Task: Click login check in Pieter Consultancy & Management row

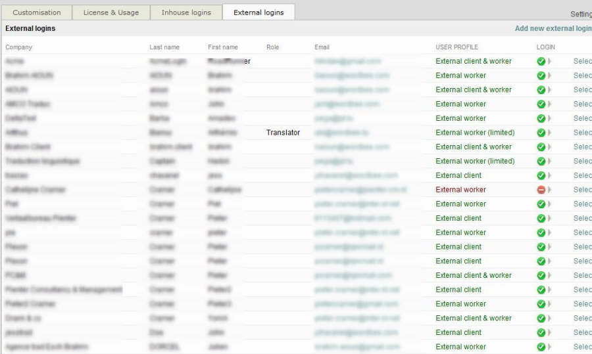Action: (541, 290)
